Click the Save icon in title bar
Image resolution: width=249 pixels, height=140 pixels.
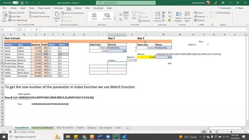pyautogui.click(x=22, y=3)
